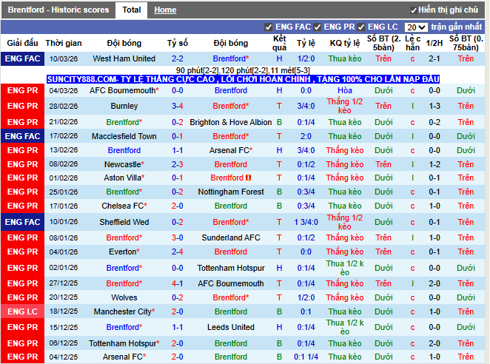Image resolution: width=490 pixels, height=364 pixels.
Task: Toggle the Hiển thị ghi chú checkbox
Action: pos(413,10)
